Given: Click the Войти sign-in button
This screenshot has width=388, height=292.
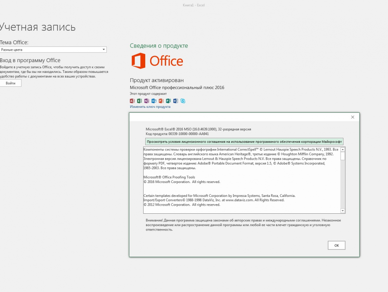Looking at the screenshot, I should [10, 83].
